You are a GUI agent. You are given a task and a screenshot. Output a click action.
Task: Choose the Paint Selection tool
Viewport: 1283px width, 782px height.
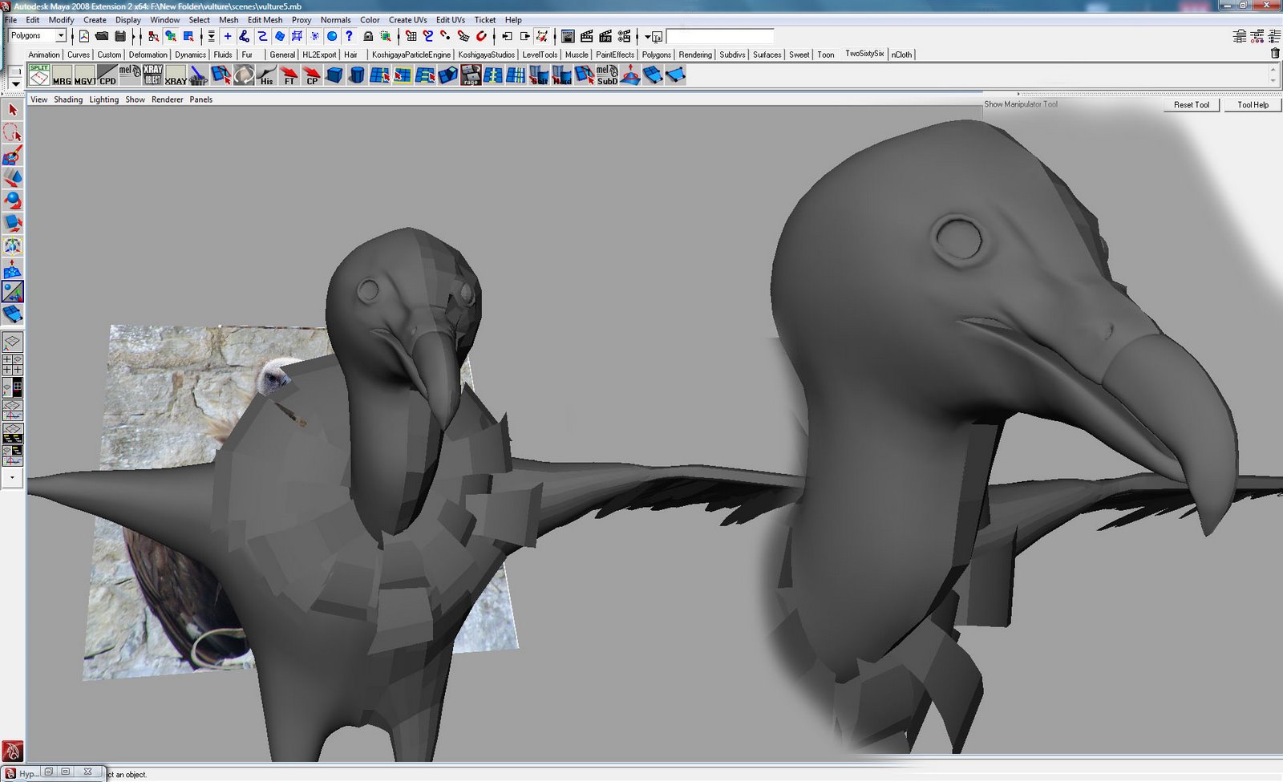tap(12, 155)
